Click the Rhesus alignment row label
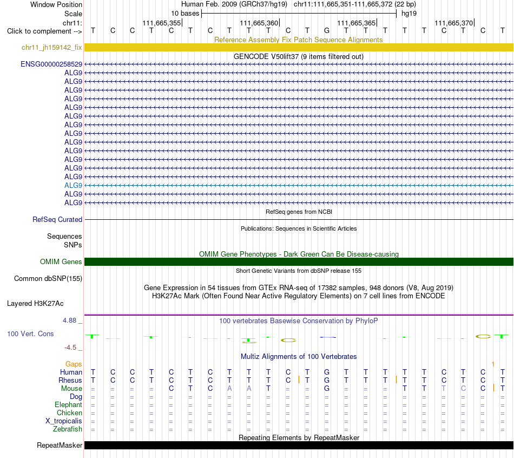Viewport: 514px width, 458px height. [x=70, y=380]
